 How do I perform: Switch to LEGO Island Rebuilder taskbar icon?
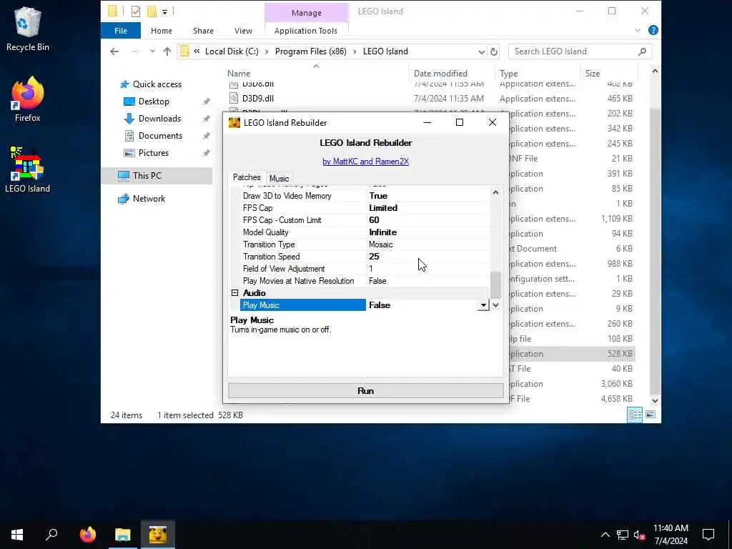158,535
